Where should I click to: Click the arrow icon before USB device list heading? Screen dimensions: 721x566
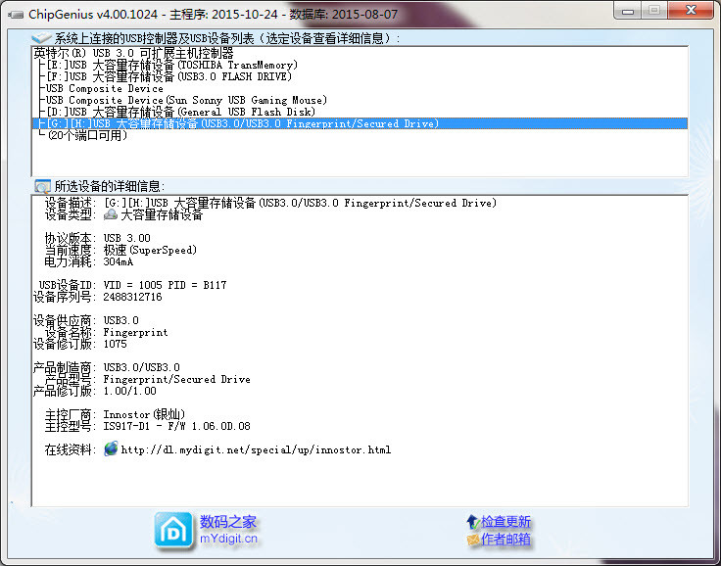click(42, 38)
